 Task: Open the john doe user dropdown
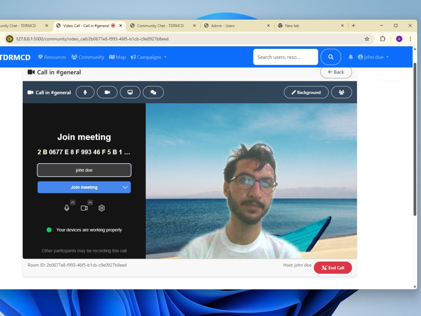point(373,57)
